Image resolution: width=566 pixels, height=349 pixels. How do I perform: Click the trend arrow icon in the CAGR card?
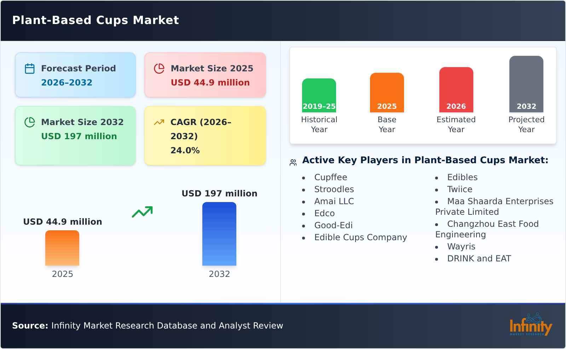pyautogui.click(x=159, y=122)
